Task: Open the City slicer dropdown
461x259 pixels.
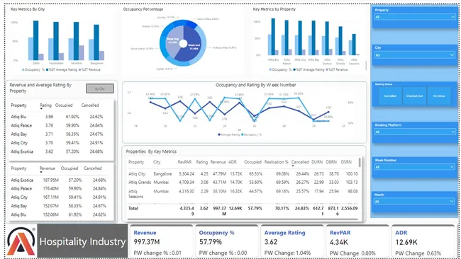Action: tap(415, 55)
